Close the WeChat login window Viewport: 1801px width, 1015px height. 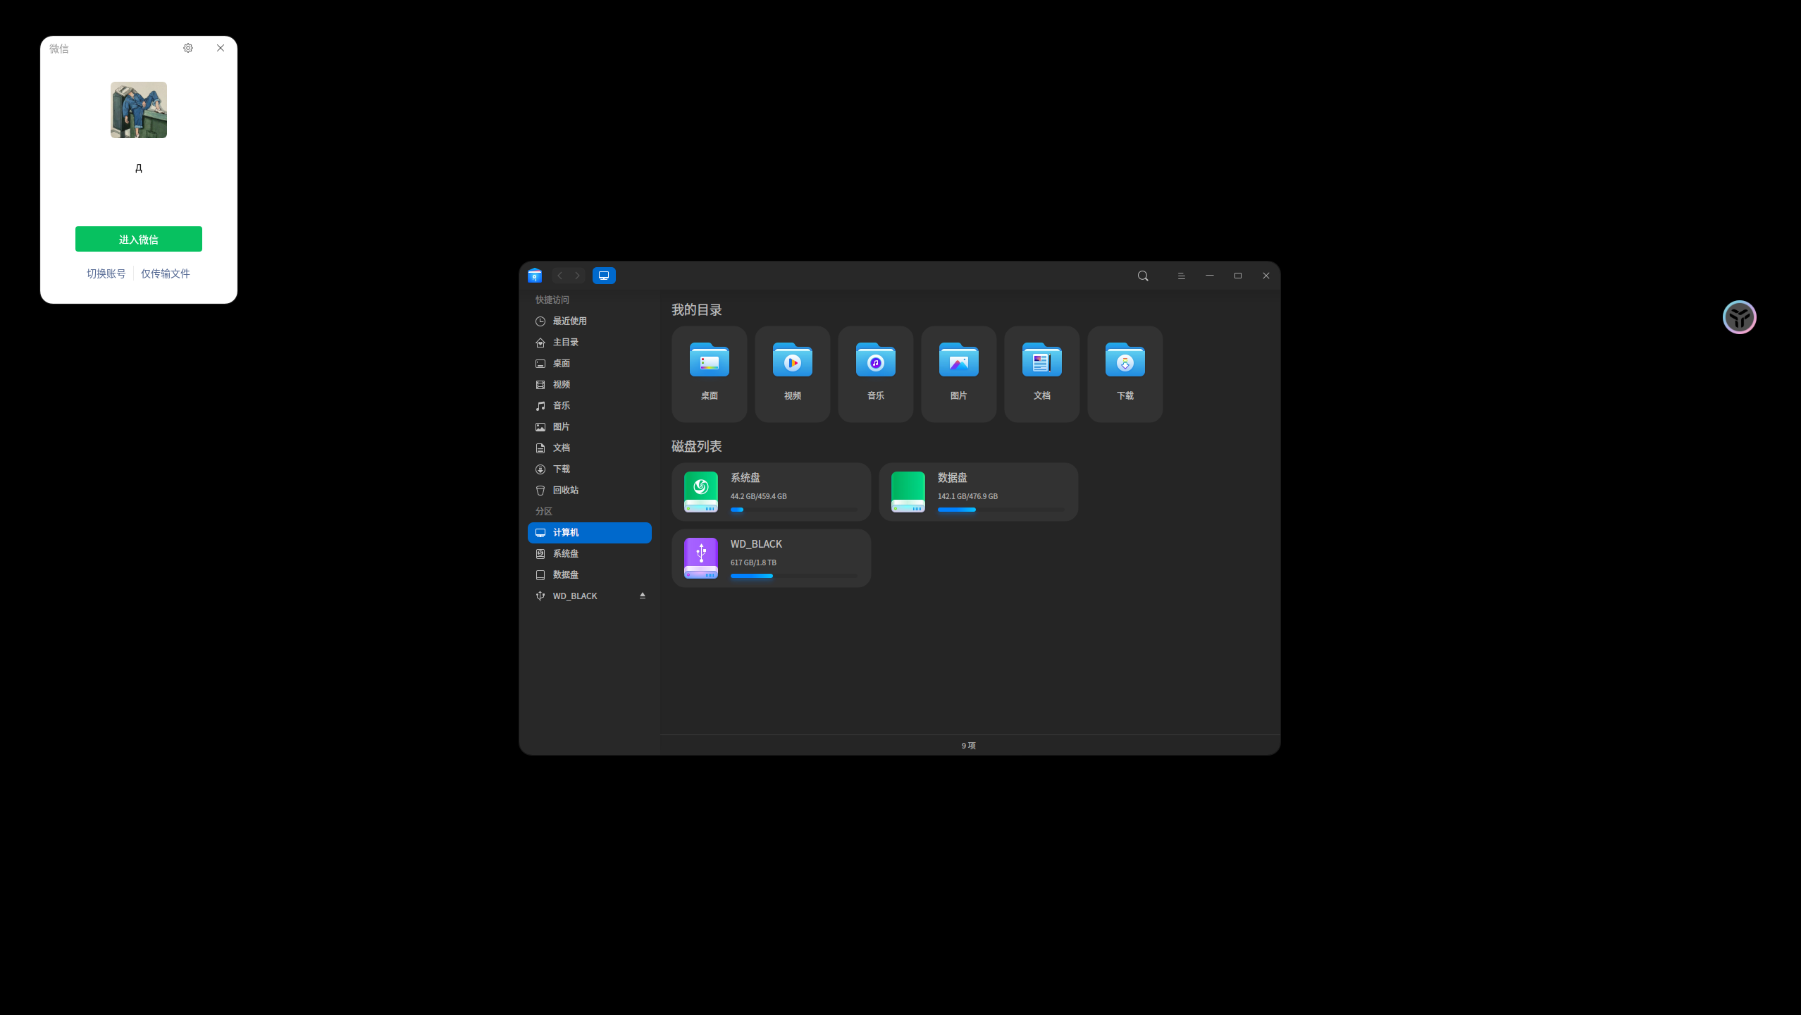point(221,48)
